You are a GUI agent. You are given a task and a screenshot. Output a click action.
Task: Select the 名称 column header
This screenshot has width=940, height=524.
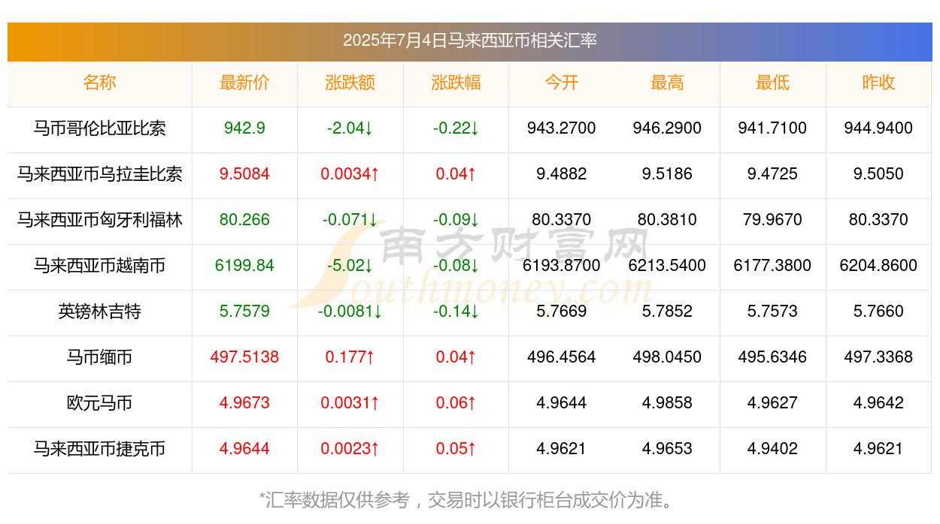99,83
